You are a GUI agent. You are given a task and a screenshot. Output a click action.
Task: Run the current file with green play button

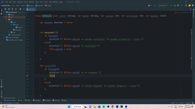(x=171, y=5)
